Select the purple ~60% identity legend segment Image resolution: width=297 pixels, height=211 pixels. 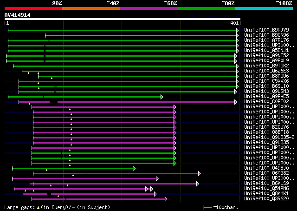click(148, 8)
